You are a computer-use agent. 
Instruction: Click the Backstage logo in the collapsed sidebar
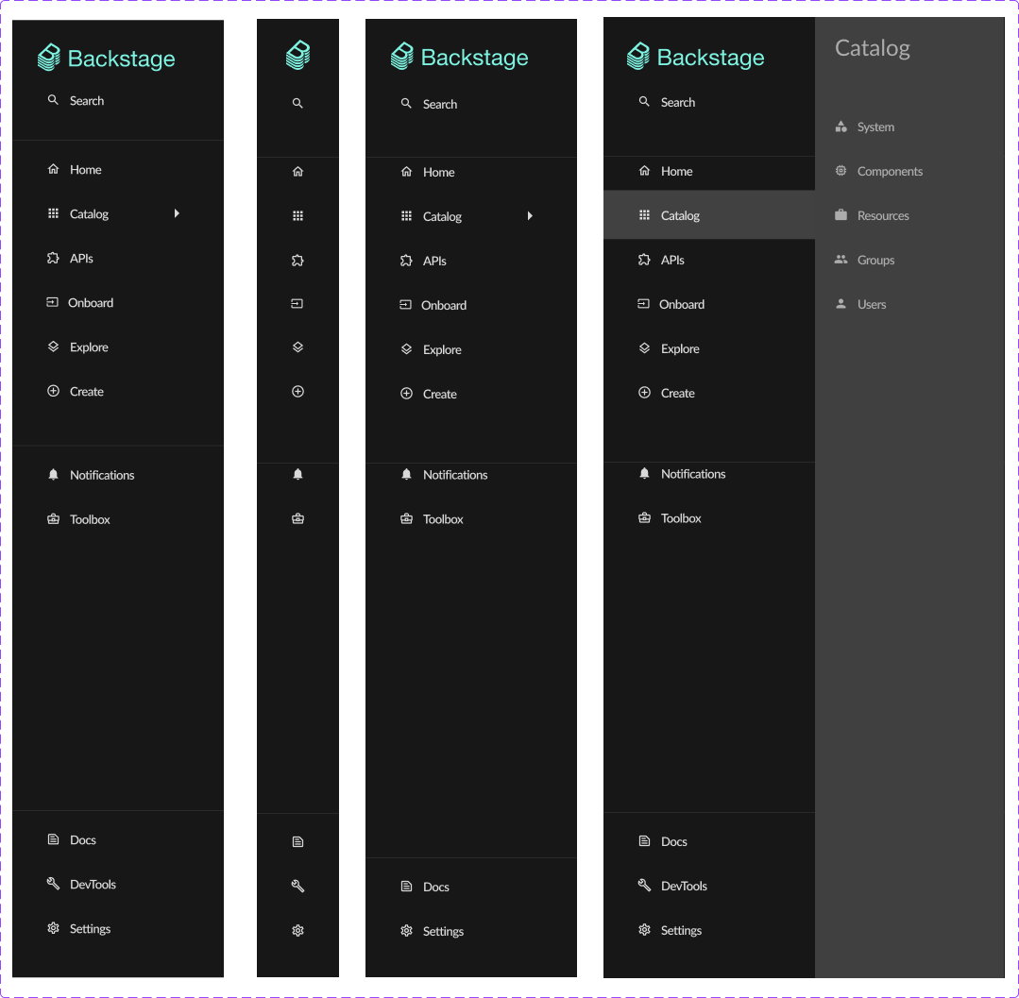297,55
